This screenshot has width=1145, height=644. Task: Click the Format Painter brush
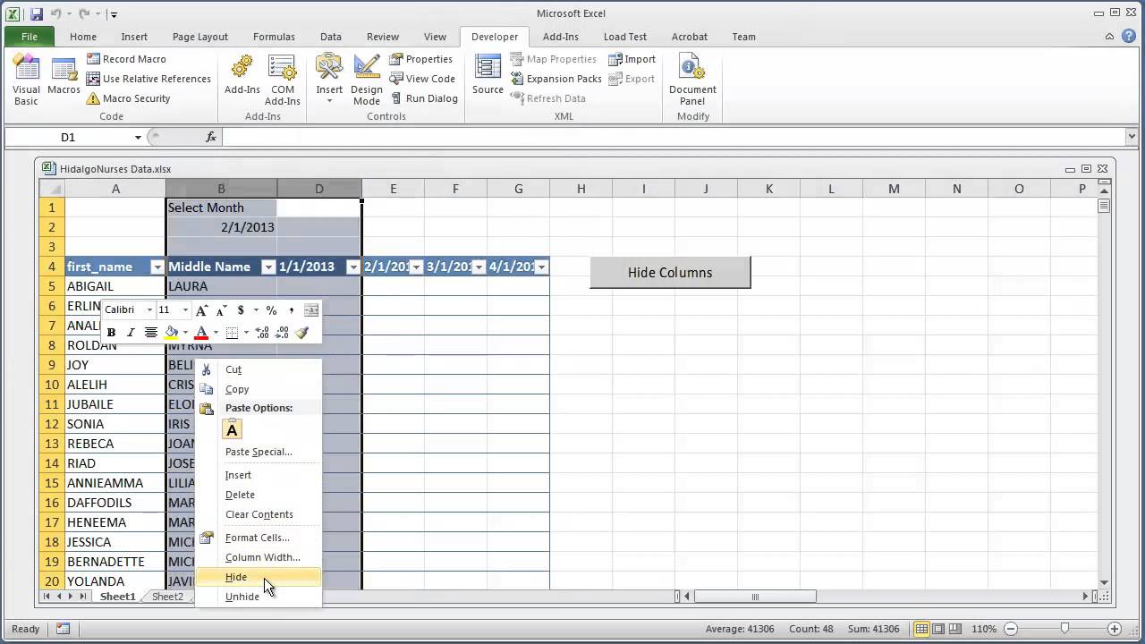[x=301, y=333]
